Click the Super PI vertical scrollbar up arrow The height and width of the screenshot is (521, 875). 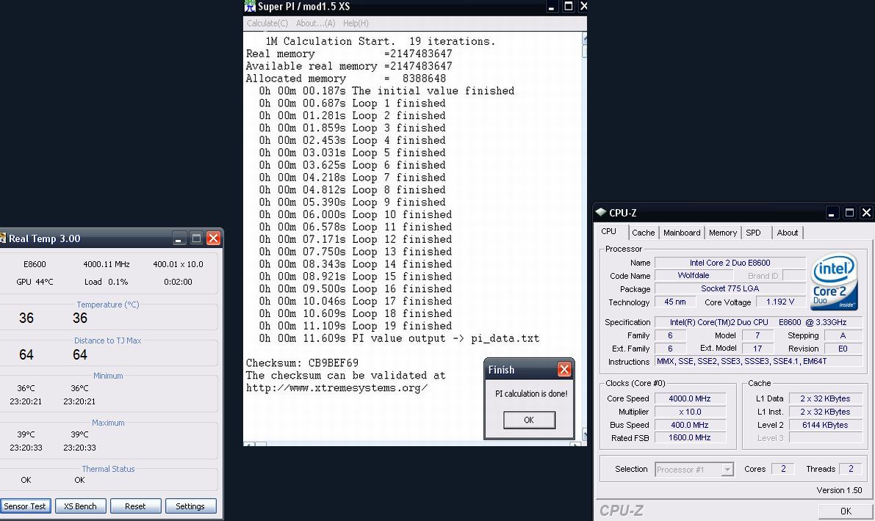pyautogui.click(x=584, y=38)
